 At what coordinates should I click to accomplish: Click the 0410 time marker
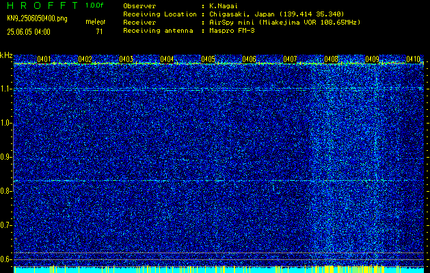coord(414,59)
